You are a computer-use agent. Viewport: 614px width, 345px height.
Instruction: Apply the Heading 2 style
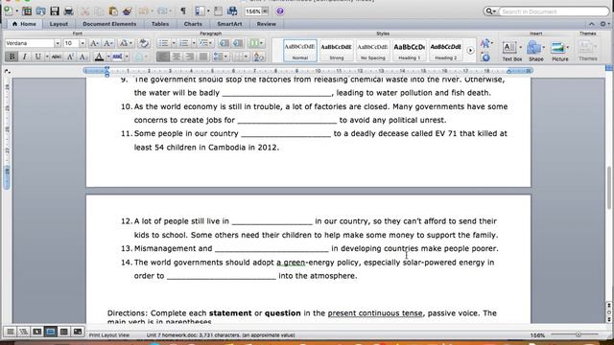tap(445, 51)
